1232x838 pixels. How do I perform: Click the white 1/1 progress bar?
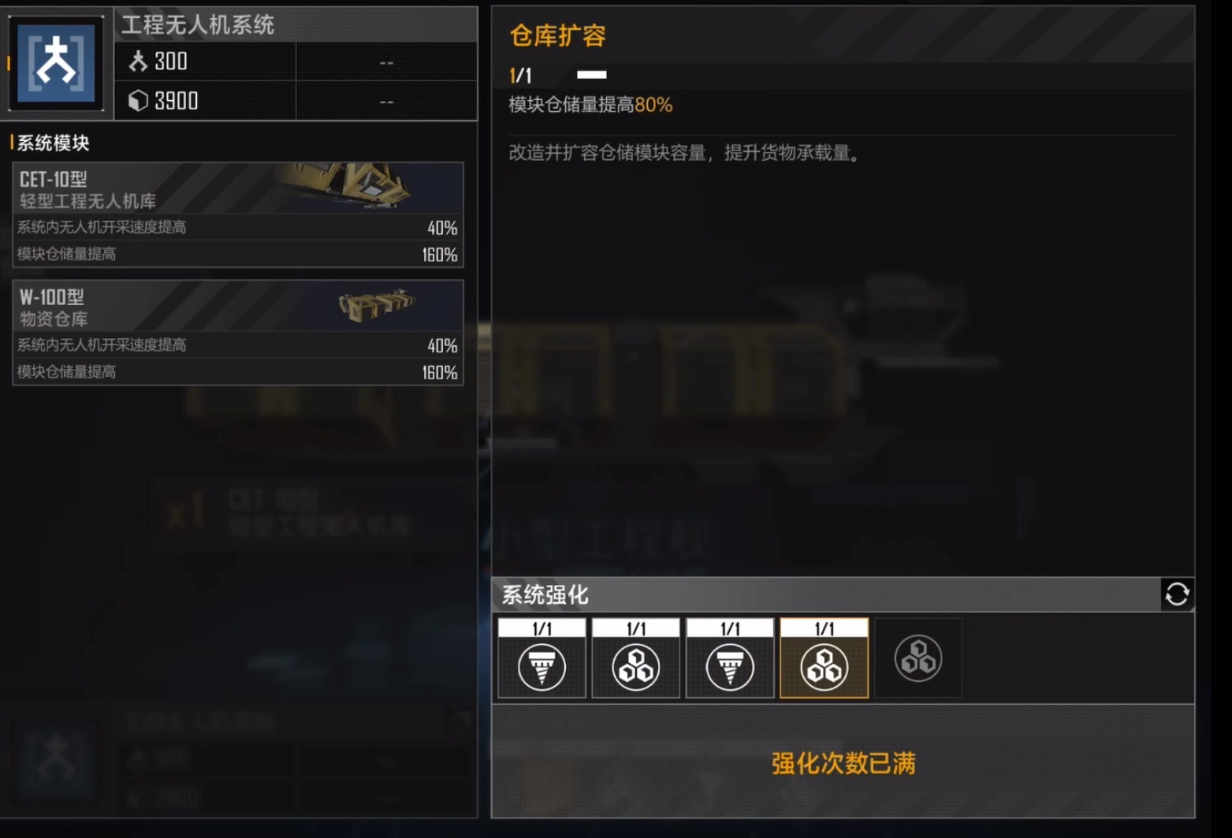click(x=592, y=75)
